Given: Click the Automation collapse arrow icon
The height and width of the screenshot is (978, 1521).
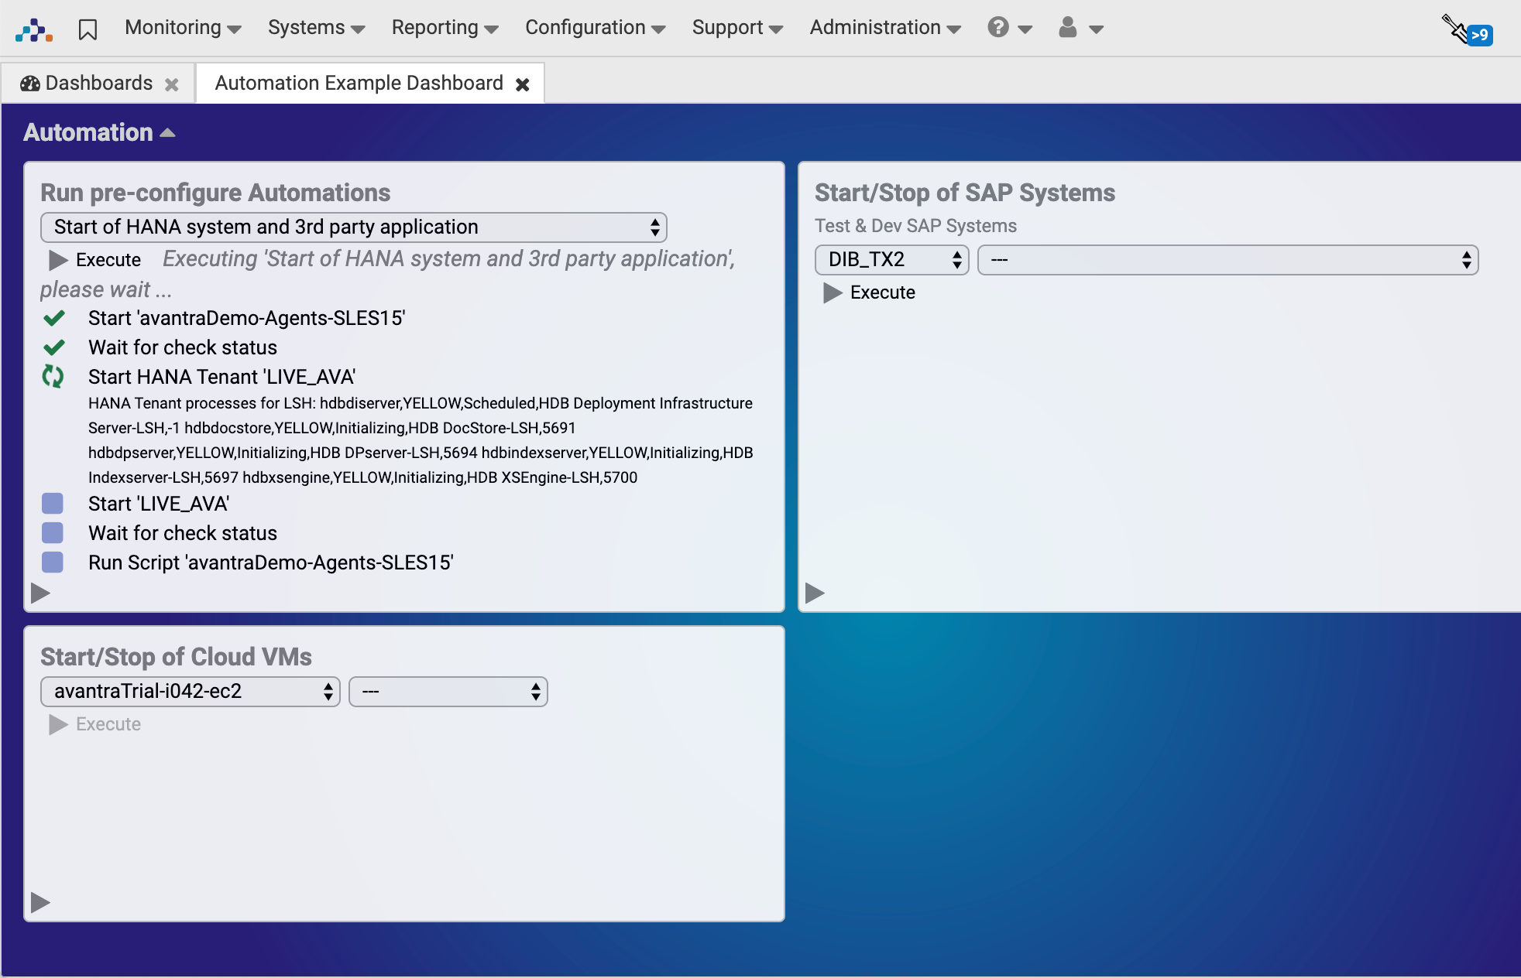Looking at the screenshot, I should [x=169, y=133].
